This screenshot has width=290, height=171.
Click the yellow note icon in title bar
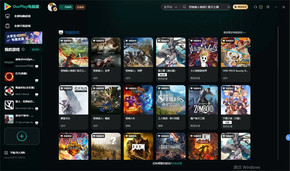(x=261, y=7)
